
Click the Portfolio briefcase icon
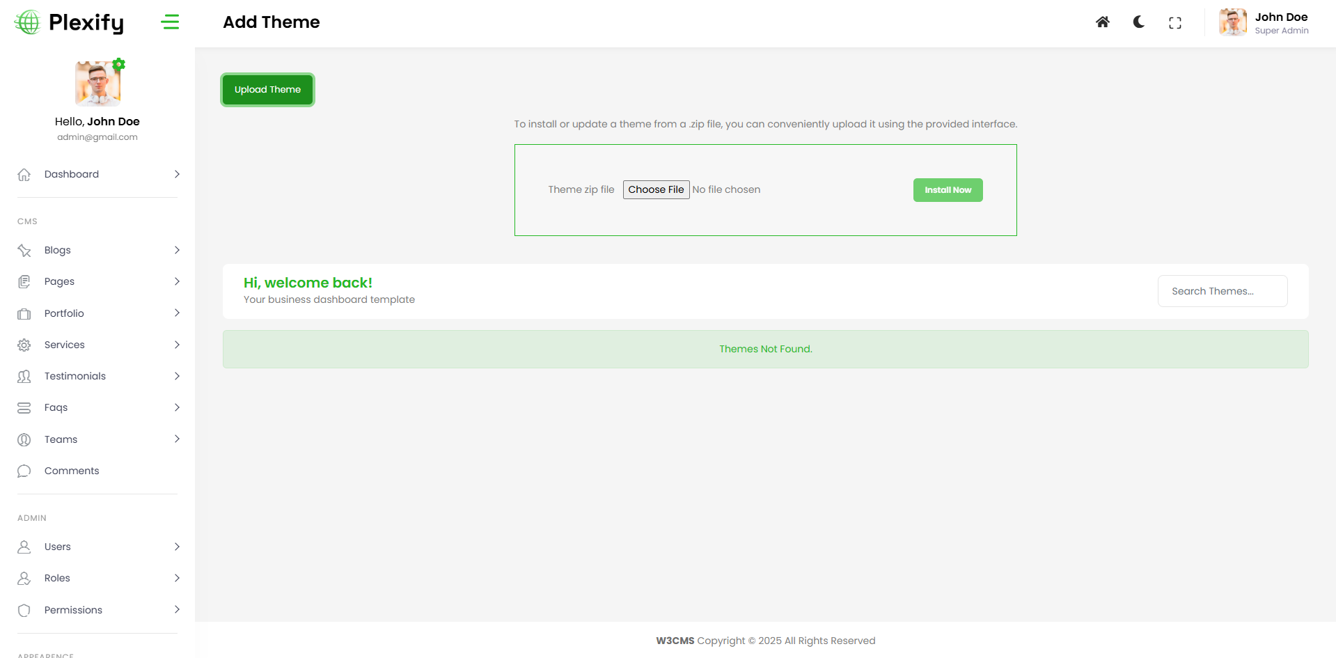click(x=24, y=314)
